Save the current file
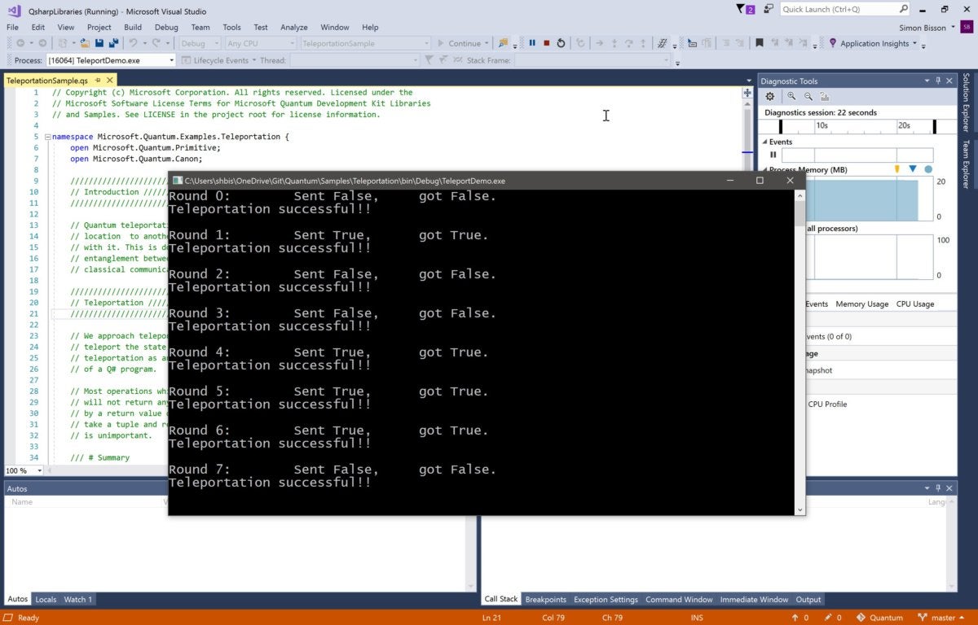This screenshot has width=978, height=625. (x=99, y=43)
